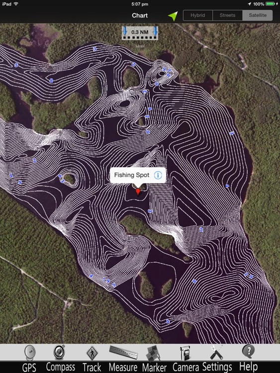
Task: Switch map to Hybrid view
Action: pyautogui.click(x=197, y=15)
